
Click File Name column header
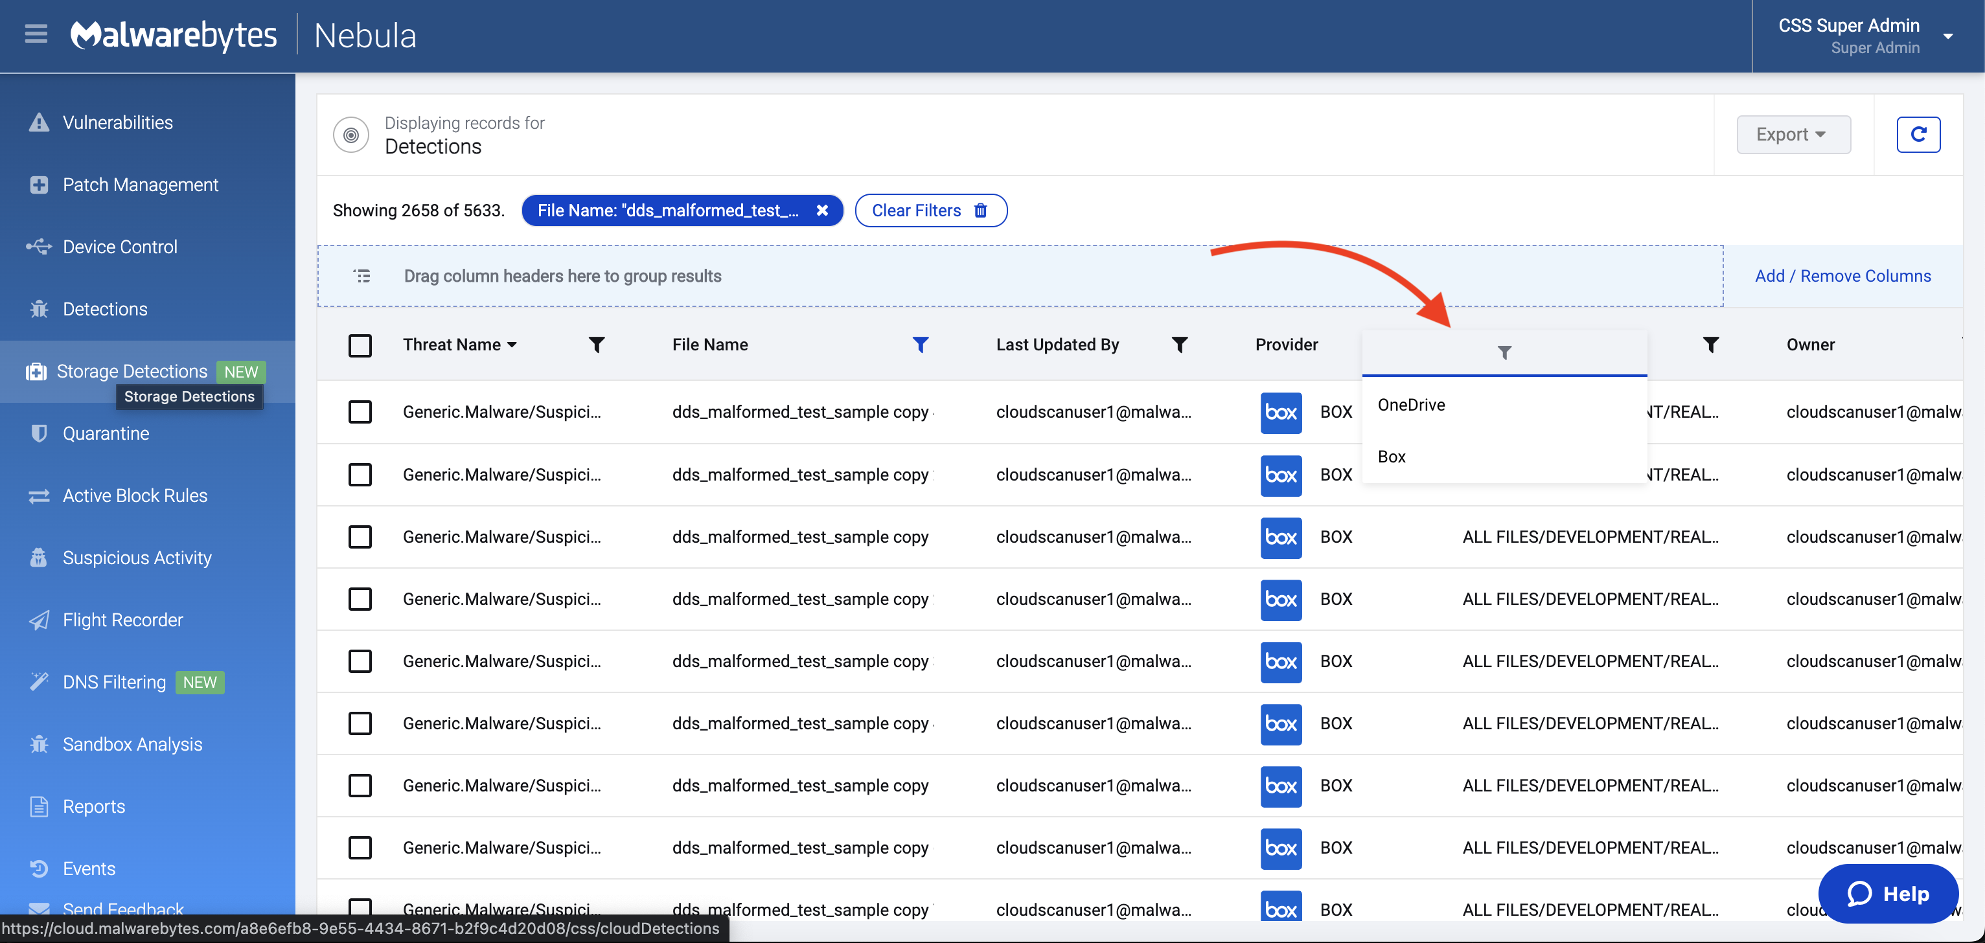click(709, 345)
